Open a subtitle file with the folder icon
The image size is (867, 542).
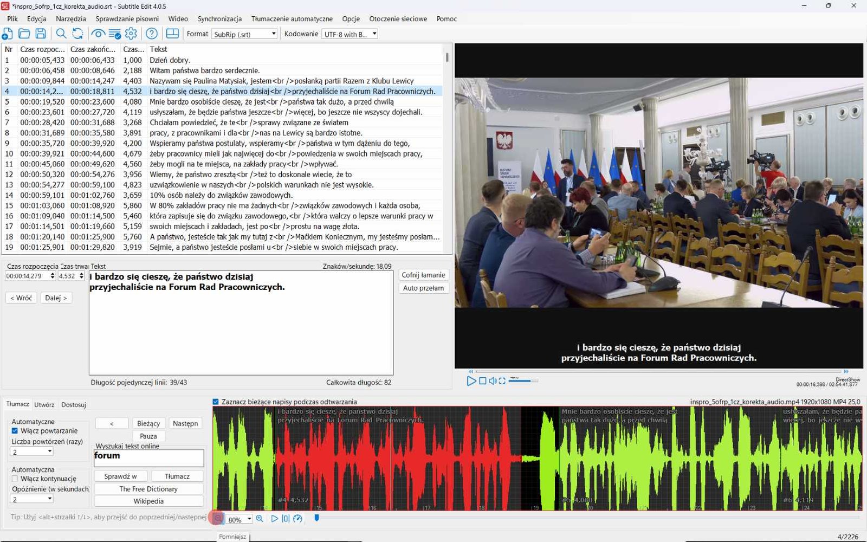coord(24,34)
